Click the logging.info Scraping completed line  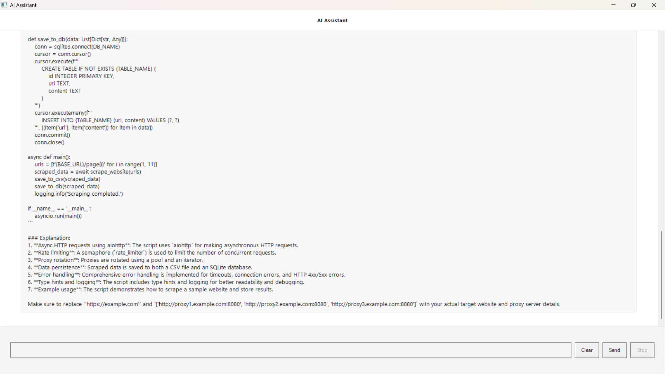coord(79,194)
